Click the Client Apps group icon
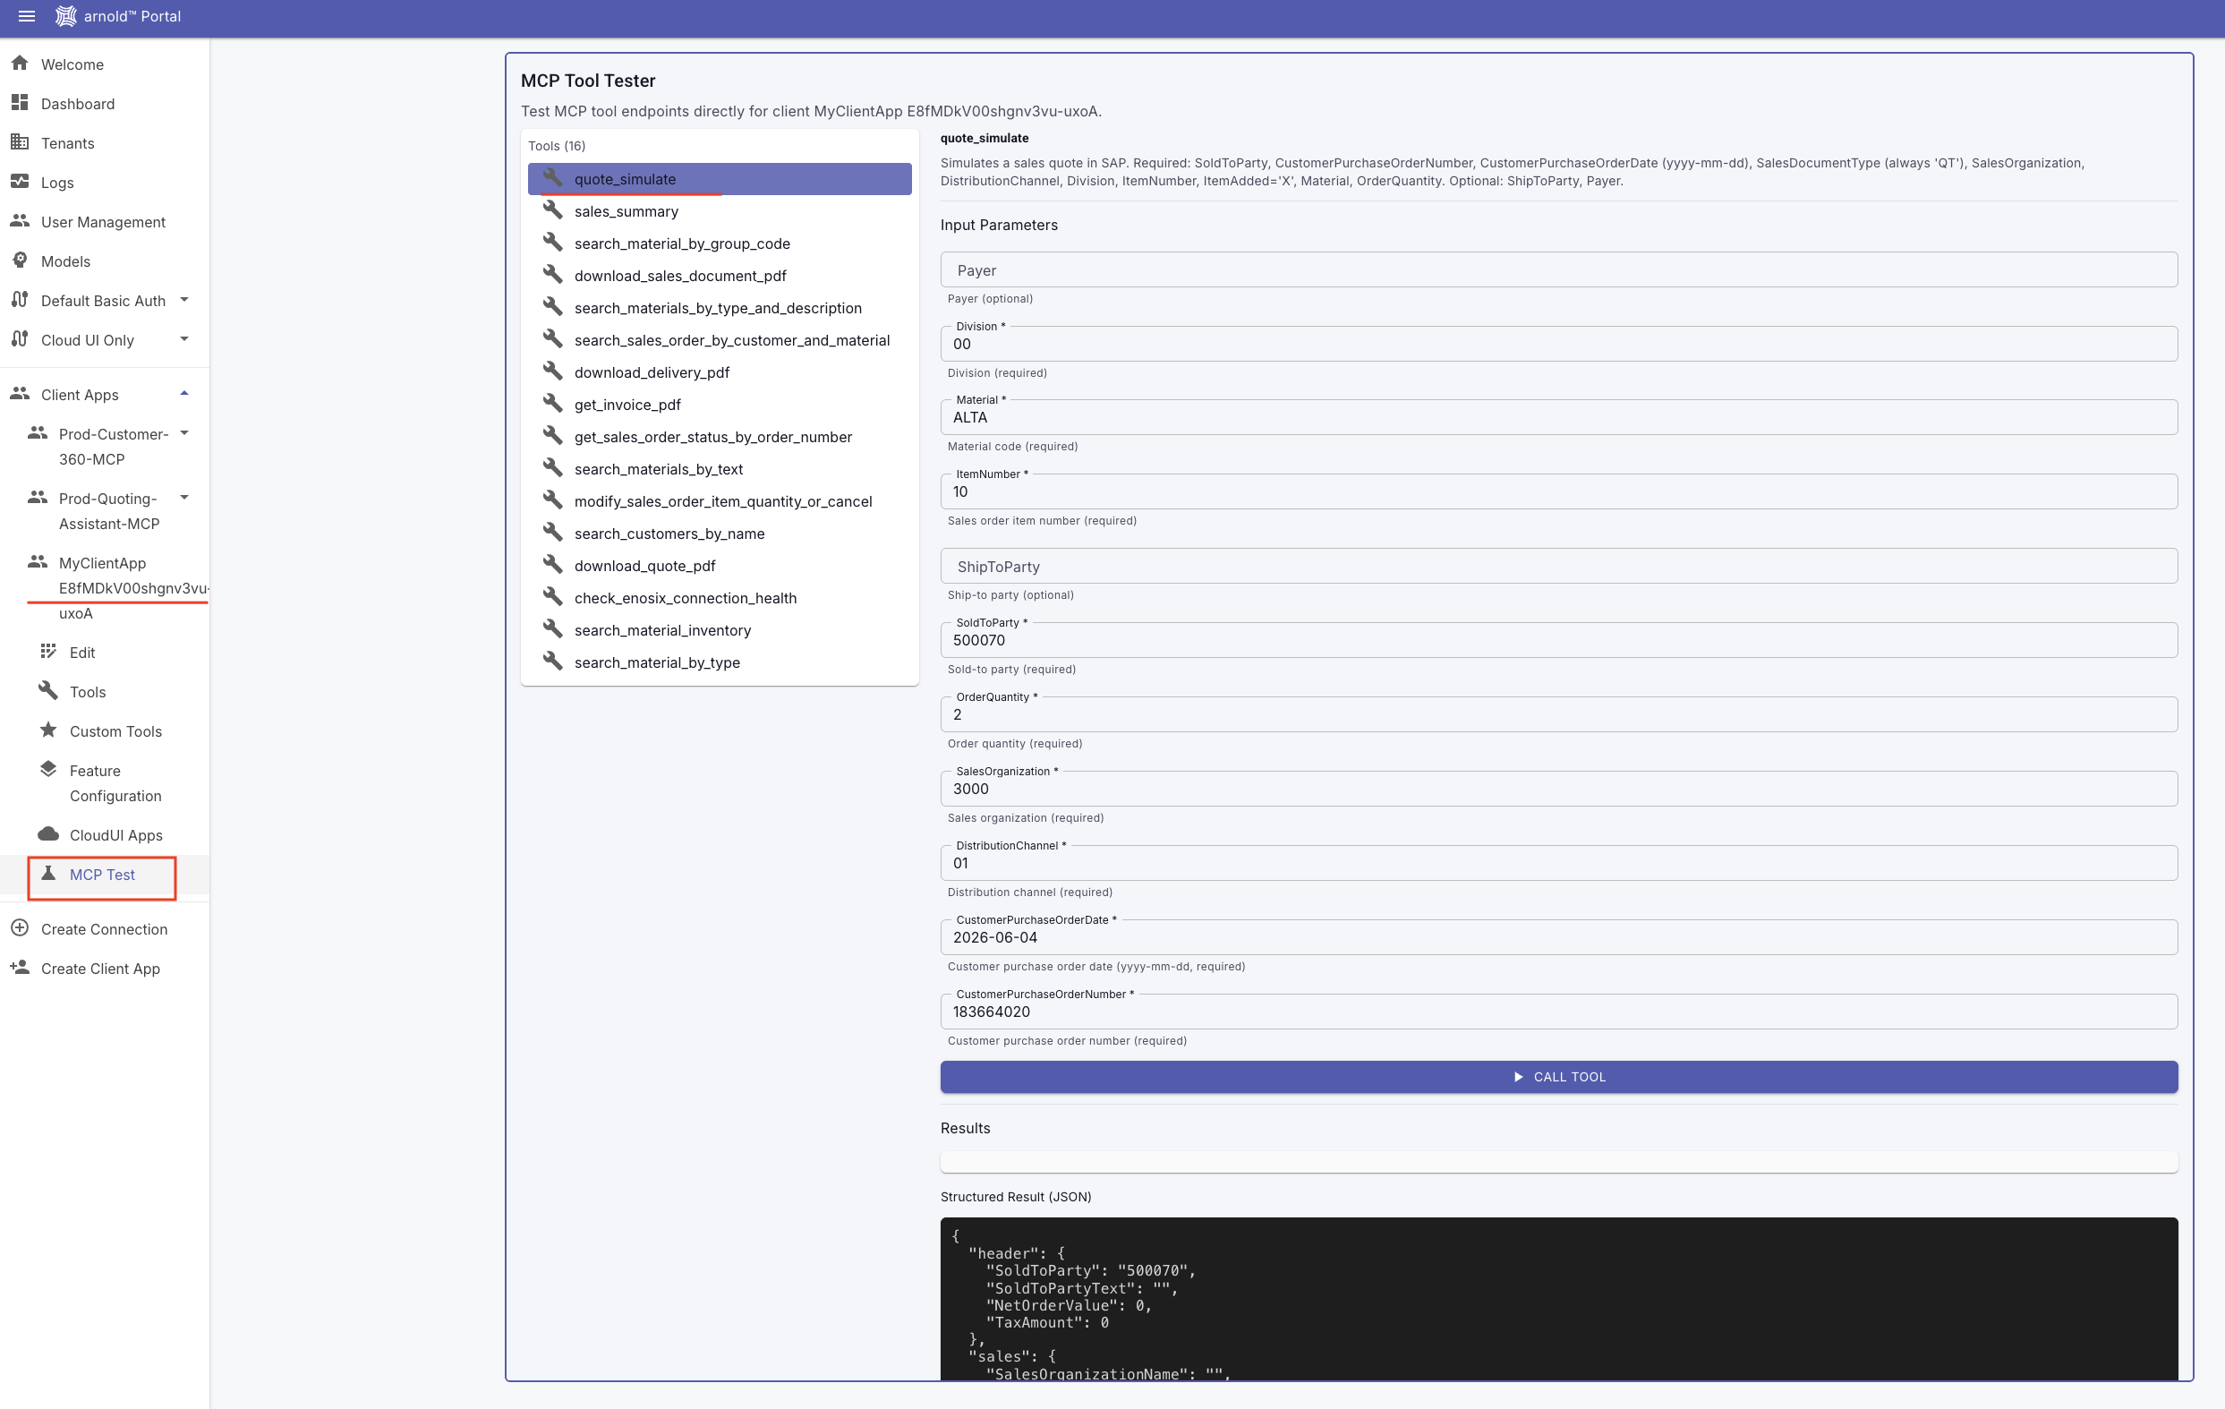 click(x=20, y=394)
